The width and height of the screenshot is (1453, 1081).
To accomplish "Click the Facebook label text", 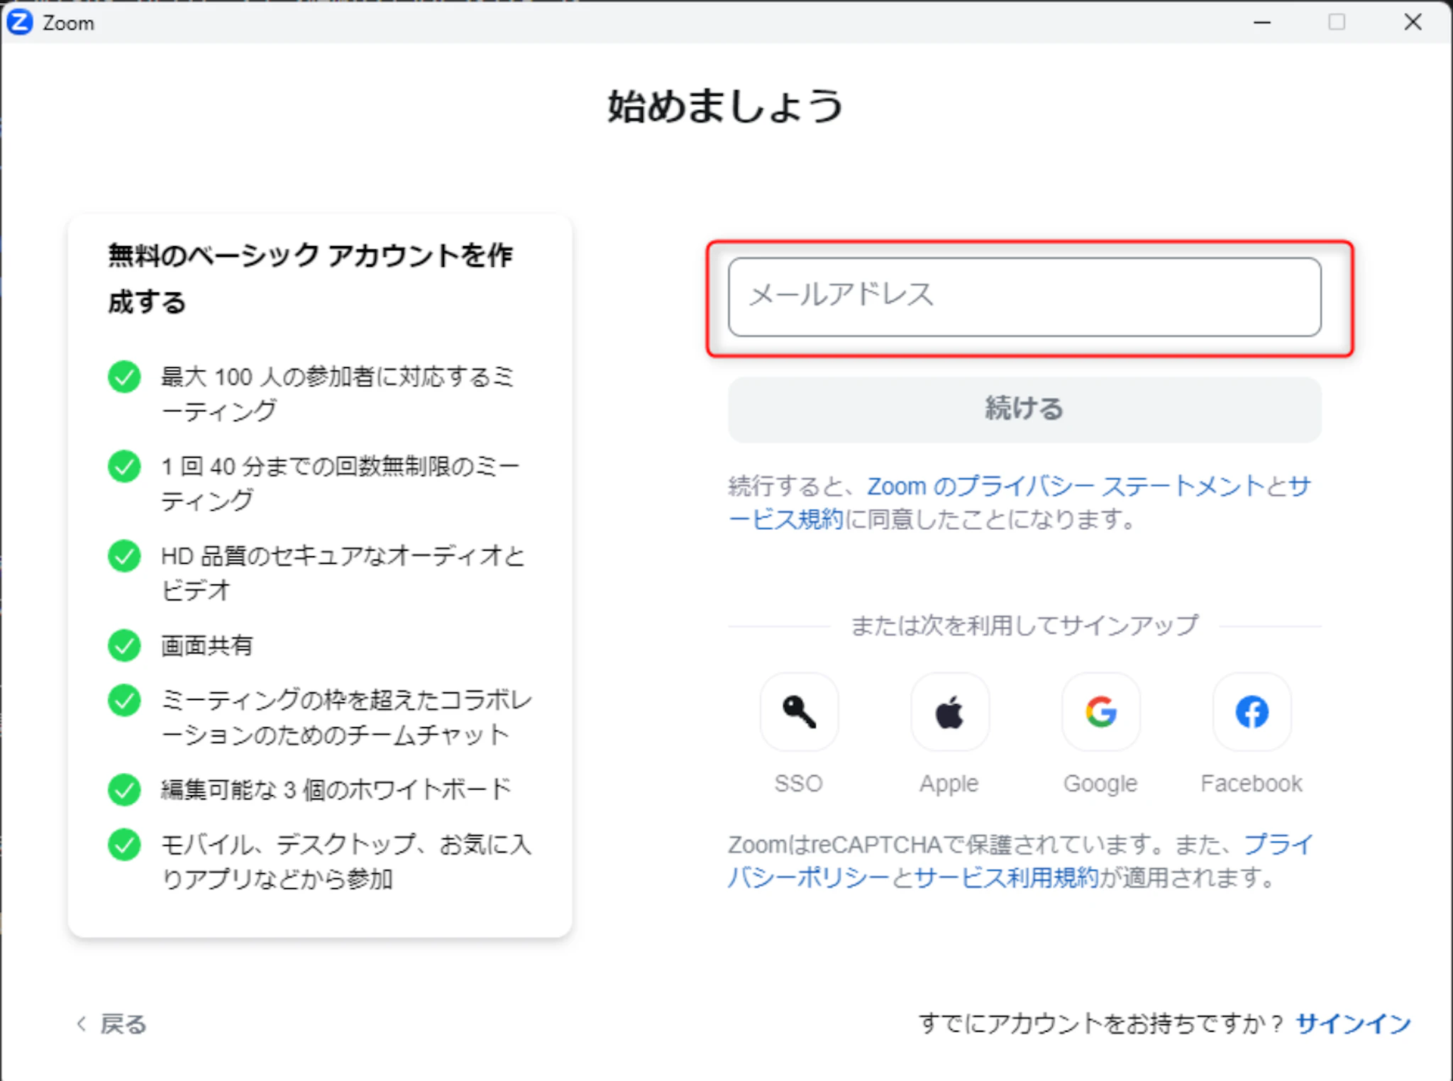I will pos(1252,783).
